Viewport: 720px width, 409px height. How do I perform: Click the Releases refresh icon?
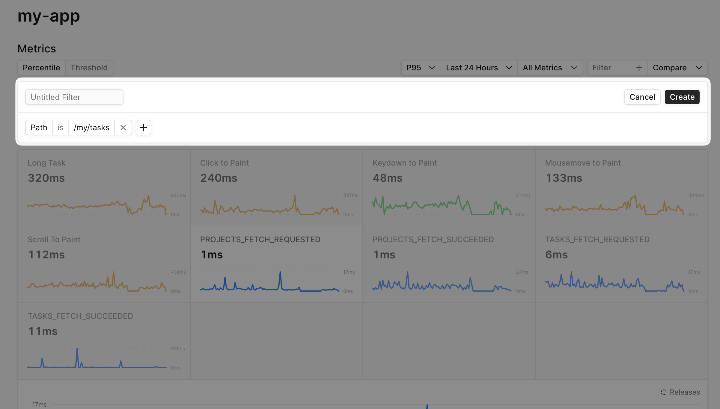click(664, 392)
